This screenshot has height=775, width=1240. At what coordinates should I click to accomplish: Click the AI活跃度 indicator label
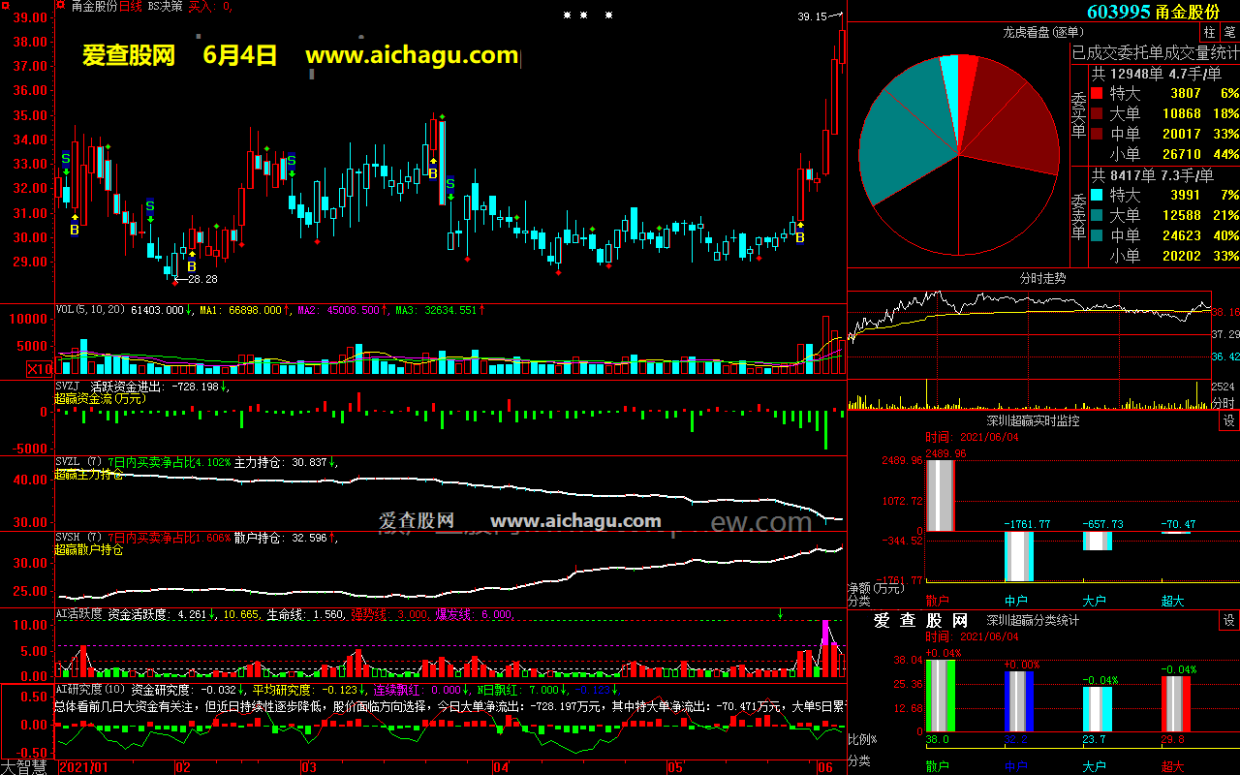[78, 614]
